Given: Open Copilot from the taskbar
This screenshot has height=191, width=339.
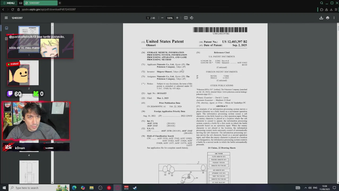Looking at the screenshot, I should (x=83, y=188).
